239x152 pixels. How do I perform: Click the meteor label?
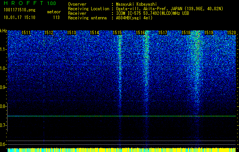[54, 12]
